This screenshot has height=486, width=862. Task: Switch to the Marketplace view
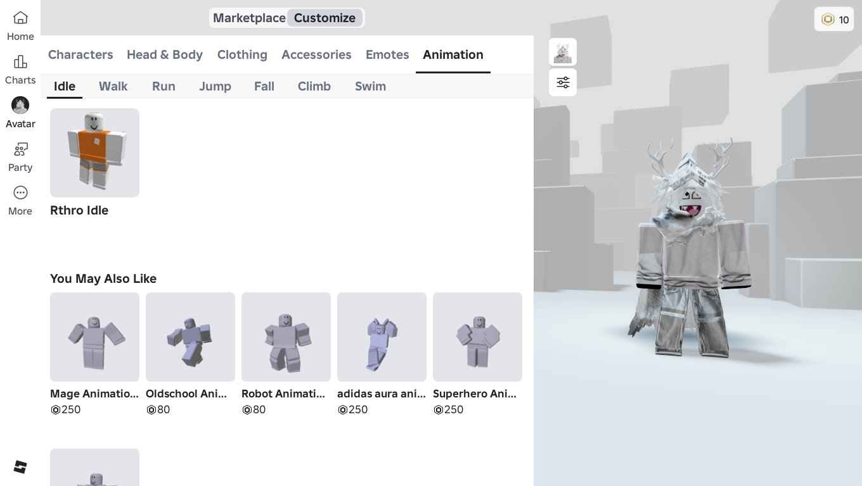click(x=249, y=18)
